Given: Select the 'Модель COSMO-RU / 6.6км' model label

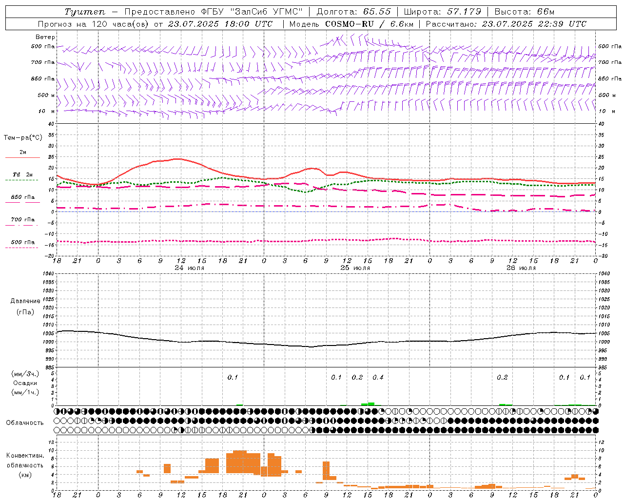Looking at the screenshot, I should tap(351, 24).
